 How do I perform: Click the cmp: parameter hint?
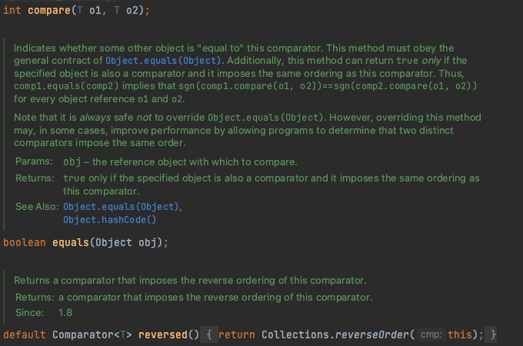coord(431,334)
